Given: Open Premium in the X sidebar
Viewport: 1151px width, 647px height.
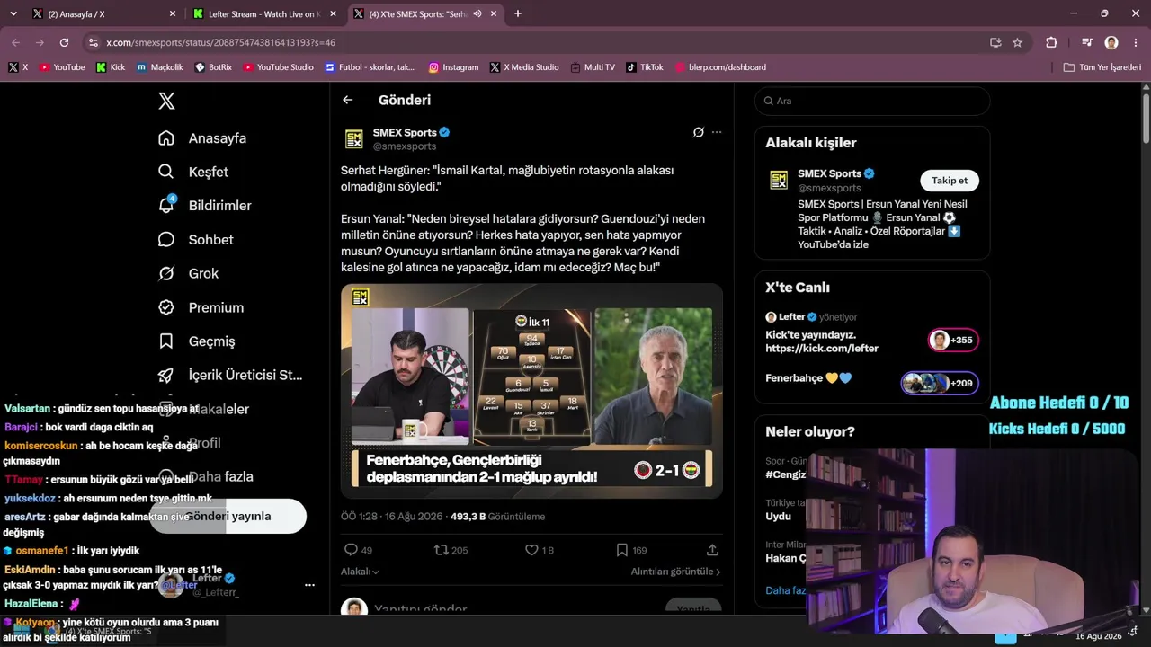Looking at the screenshot, I should tap(201, 307).
